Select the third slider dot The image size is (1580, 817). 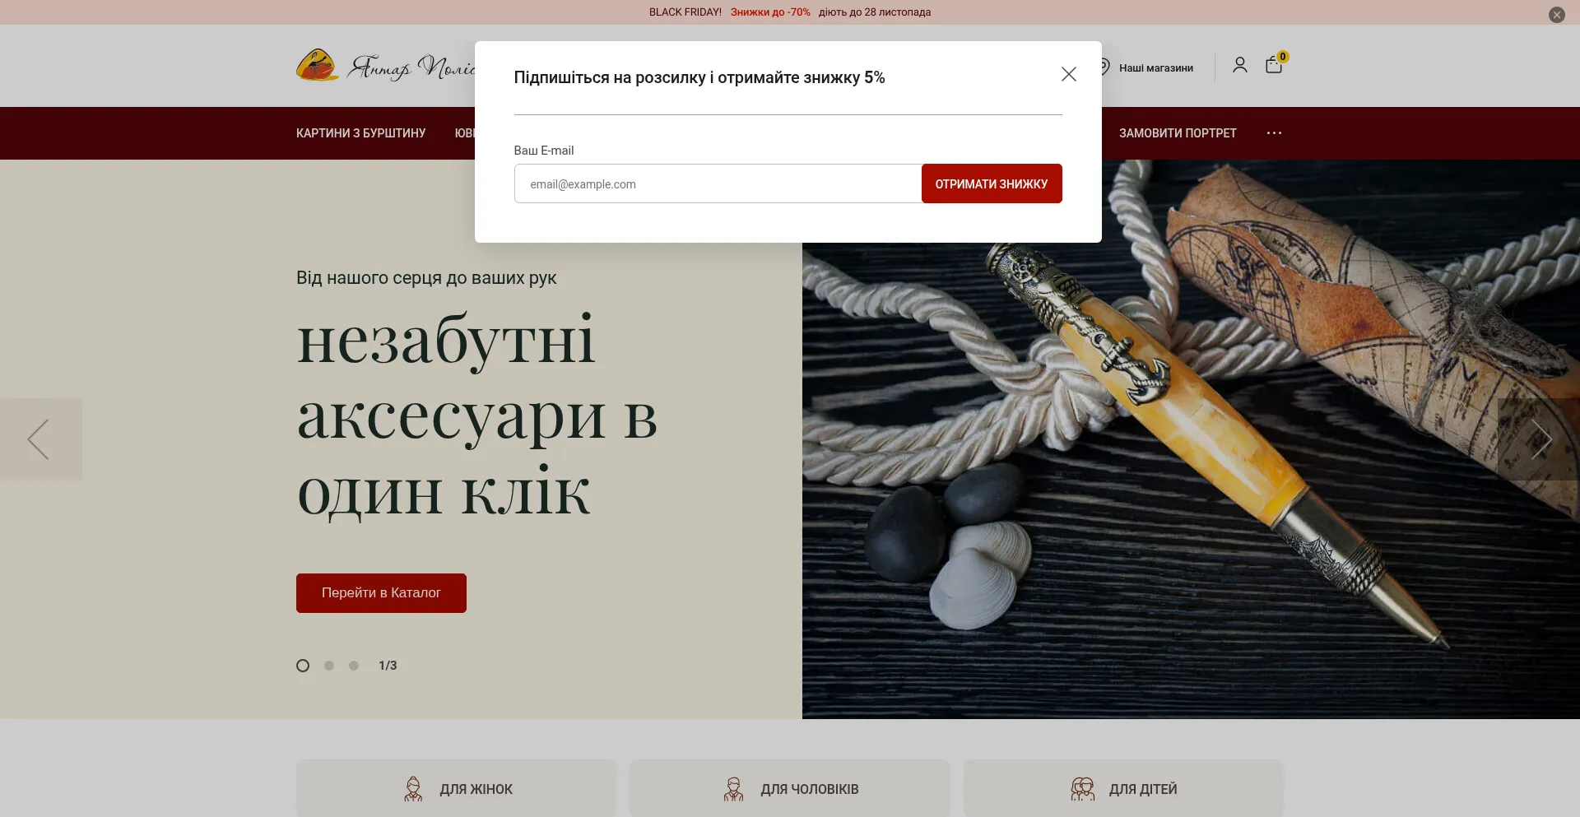tap(354, 666)
